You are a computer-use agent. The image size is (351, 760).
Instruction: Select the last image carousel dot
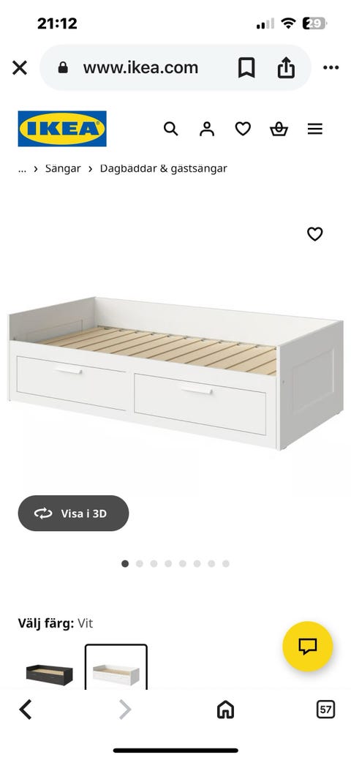pyautogui.click(x=226, y=564)
